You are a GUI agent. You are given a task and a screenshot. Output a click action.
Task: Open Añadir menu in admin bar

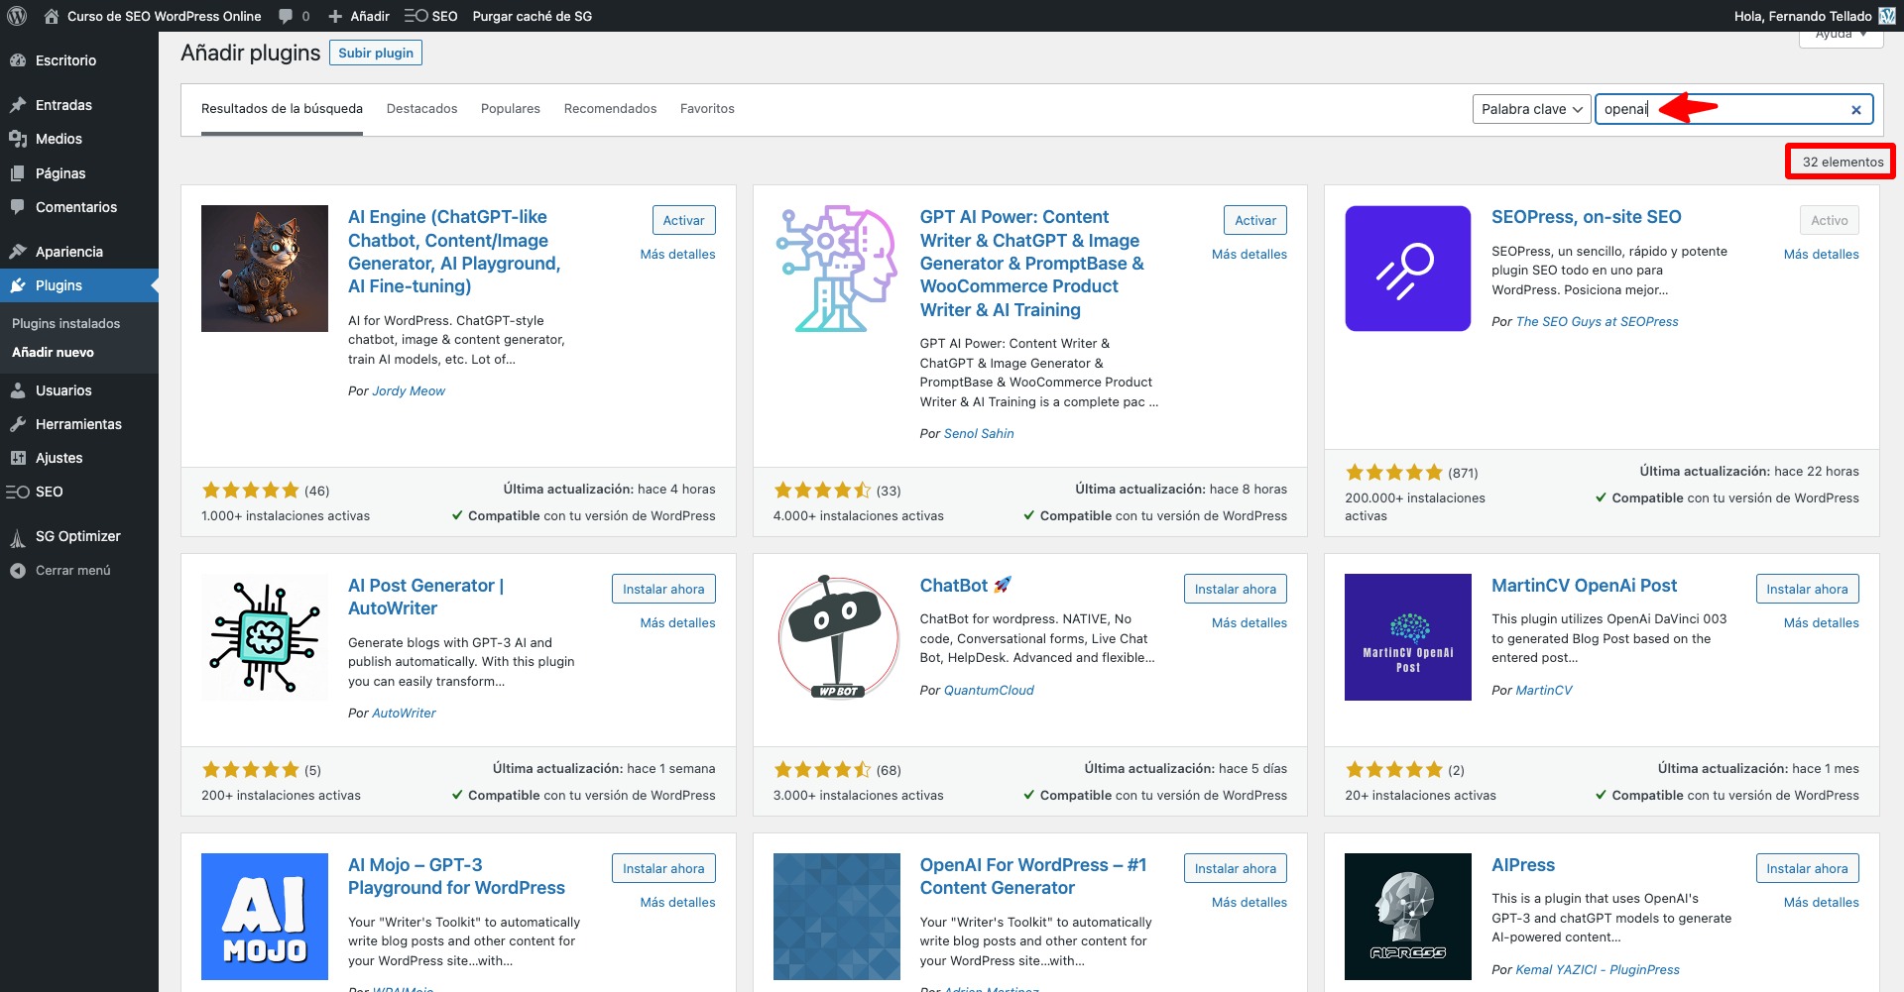[x=359, y=16]
